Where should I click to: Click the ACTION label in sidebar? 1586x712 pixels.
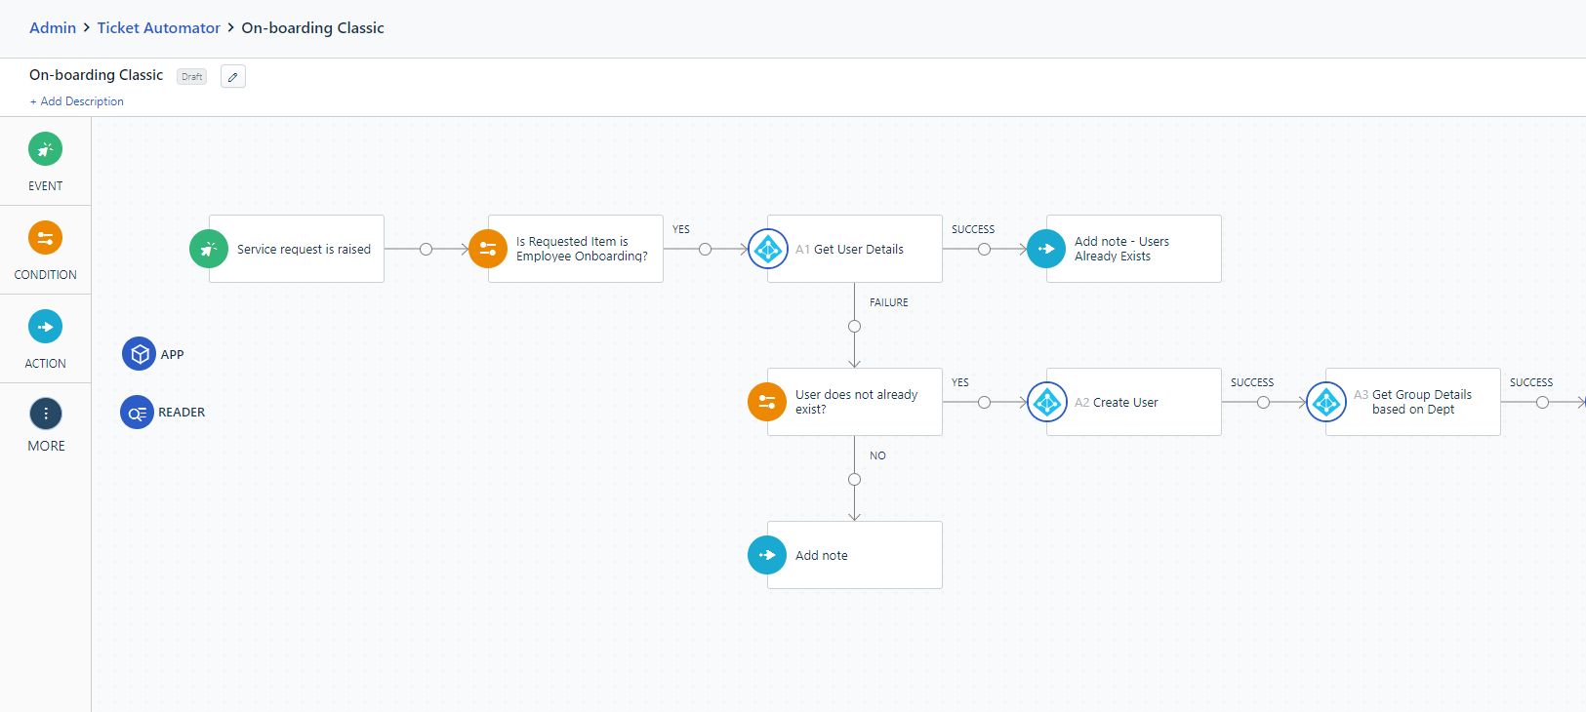[46, 364]
